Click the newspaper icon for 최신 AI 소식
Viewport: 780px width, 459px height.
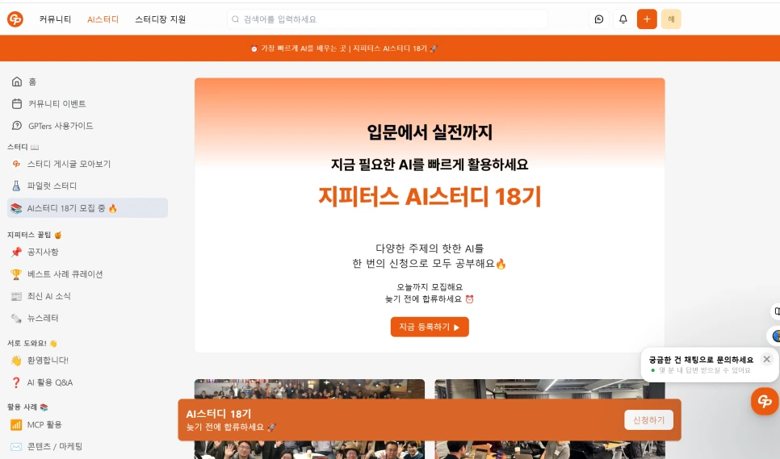pos(16,296)
